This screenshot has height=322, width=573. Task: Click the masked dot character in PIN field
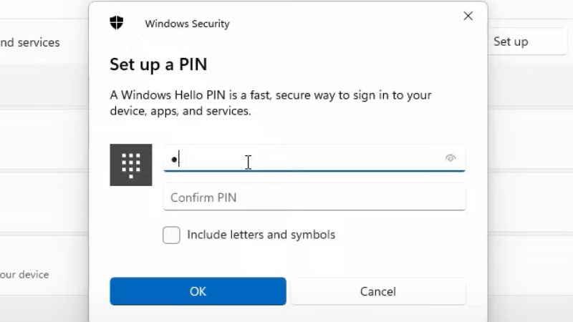pyautogui.click(x=174, y=159)
